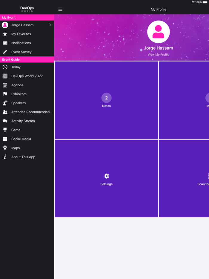The height and width of the screenshot is (279, 209).
Task: Open Speakers in the Event Guide
Action: click(19, 103)
